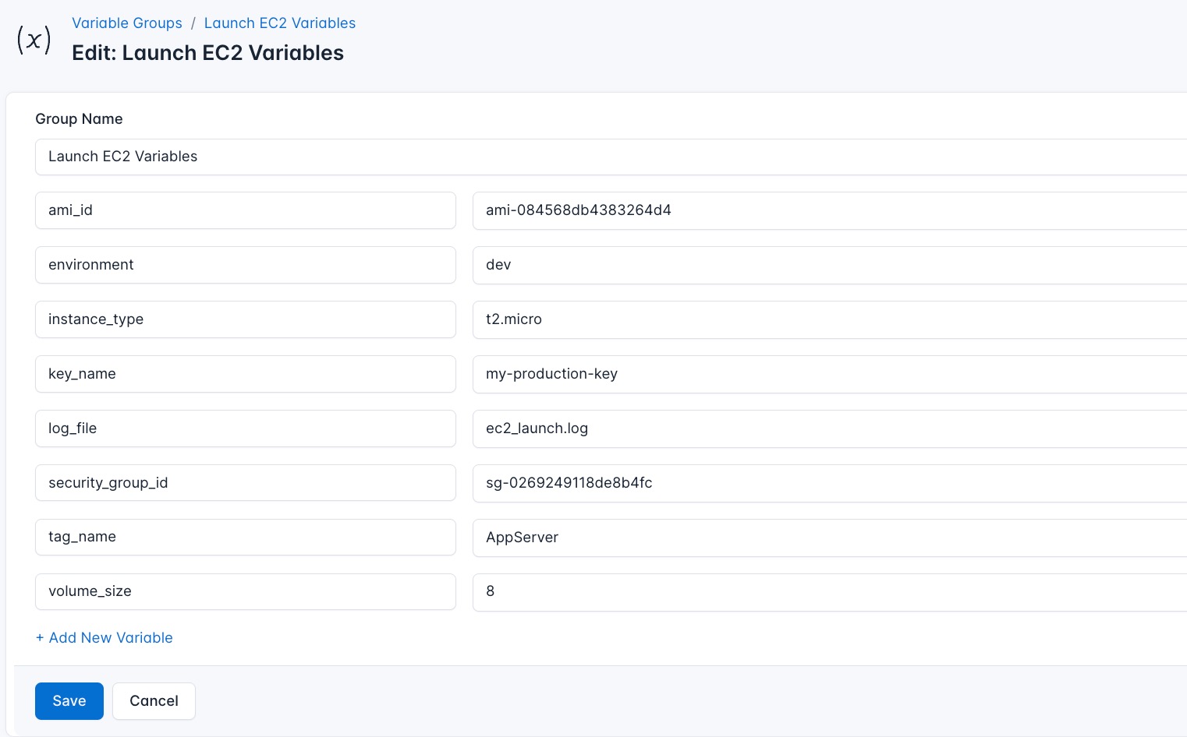Click the ami-084568db4383264d4 value field
This screenshot has height=737, width=1187.
click(702, 210)
